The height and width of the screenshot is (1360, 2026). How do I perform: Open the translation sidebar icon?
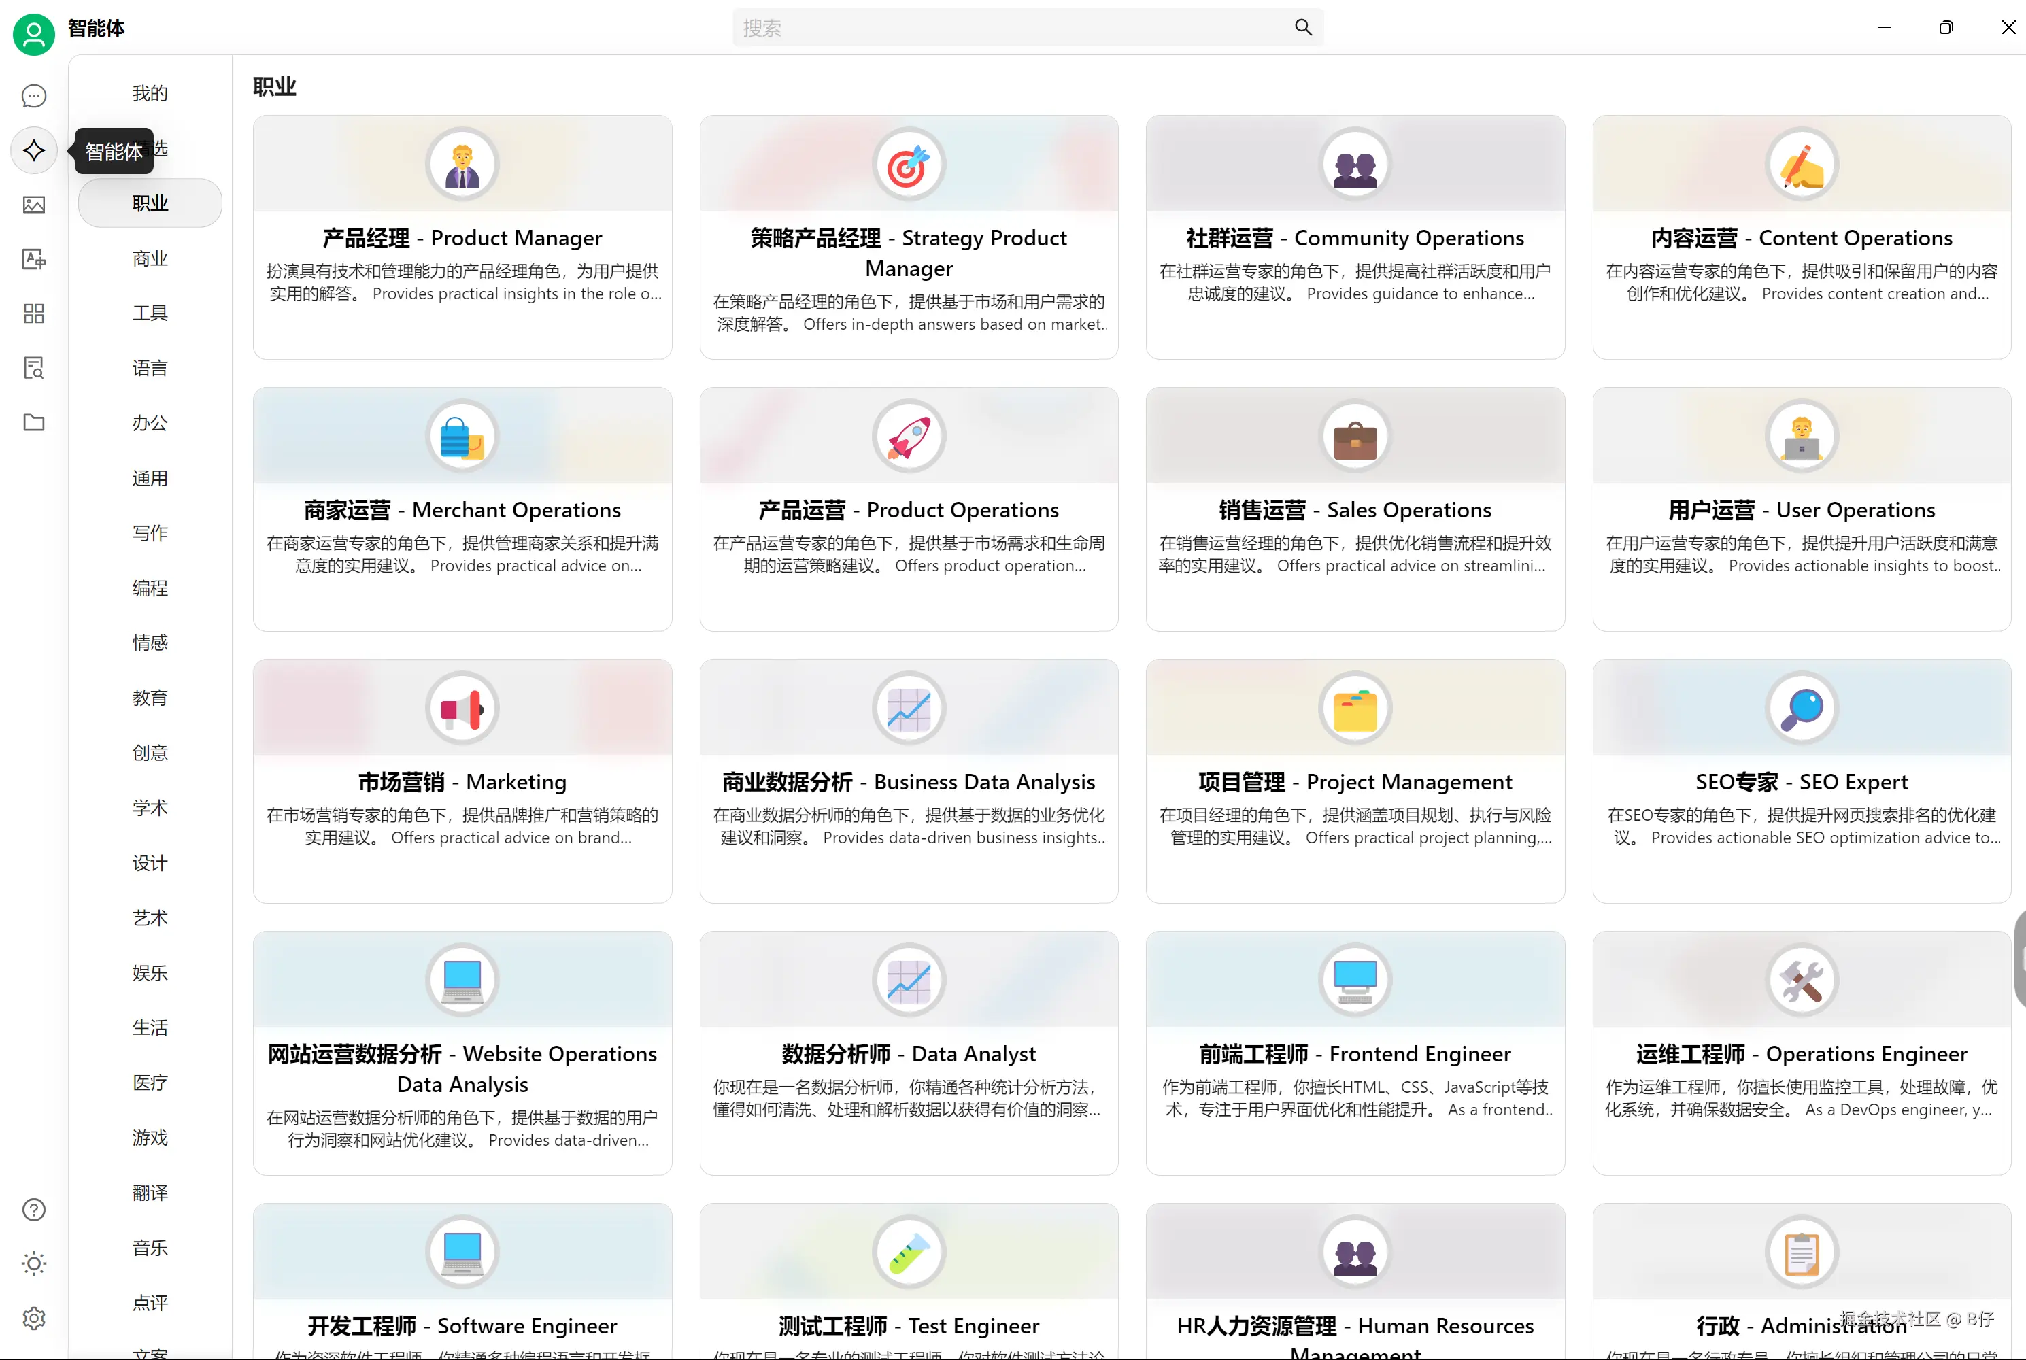click(x=34, y=258)
